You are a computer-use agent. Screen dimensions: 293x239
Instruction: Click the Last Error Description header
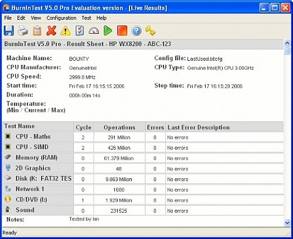tap(224, 127)
